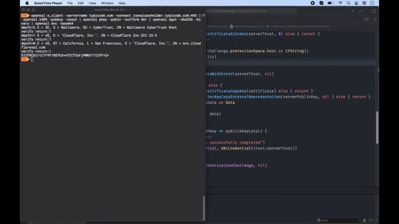Click the Xcode code review arrows icon
This screenshot has height=224, width=399.
point(362,11)
